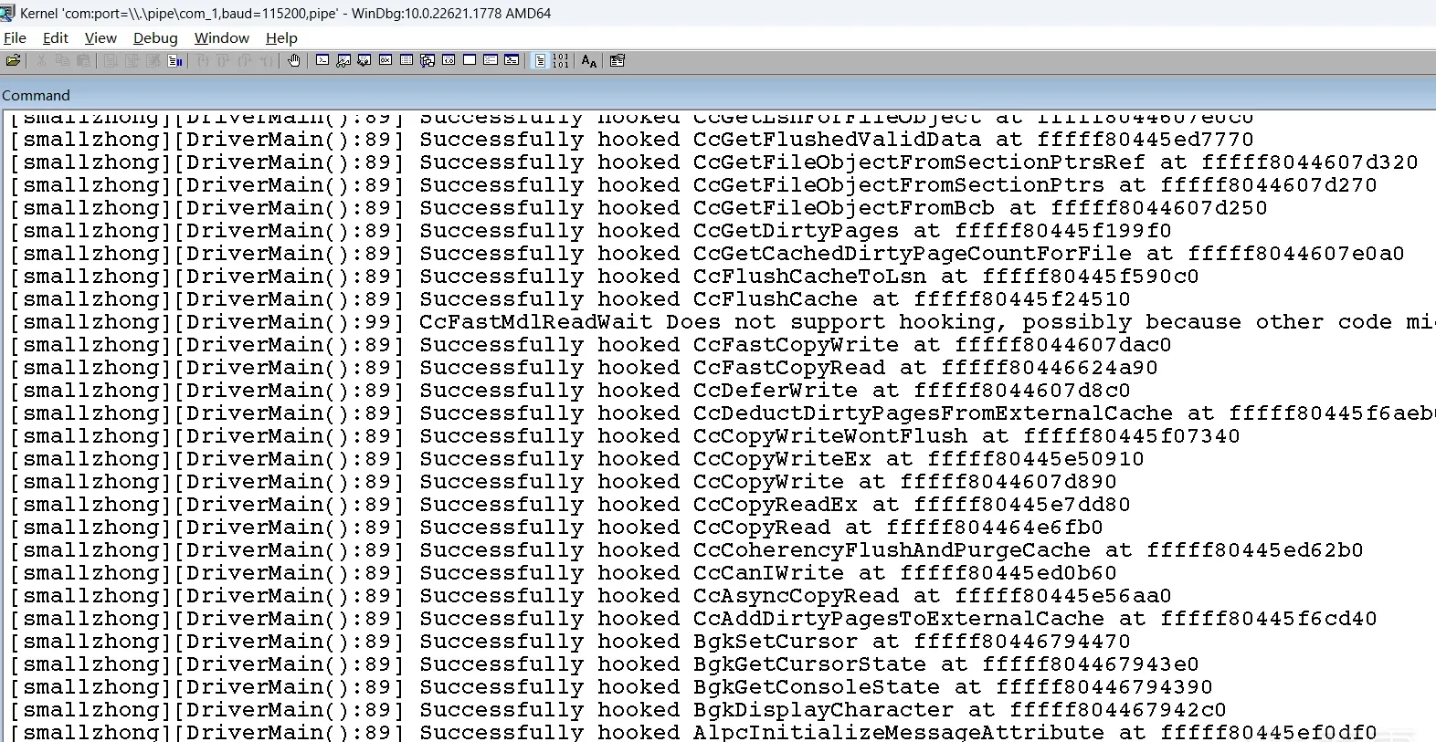The height and width of the screenshot is (742, 1436).
Task: Open Processes and Threads window icon
Action: 491,61
